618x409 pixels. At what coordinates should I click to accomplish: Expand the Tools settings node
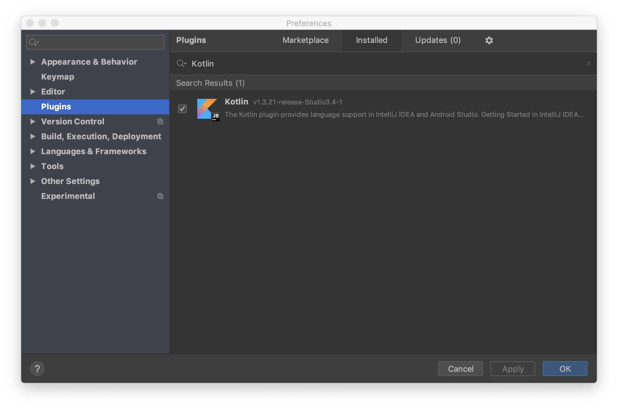click(x=33, y=166)
